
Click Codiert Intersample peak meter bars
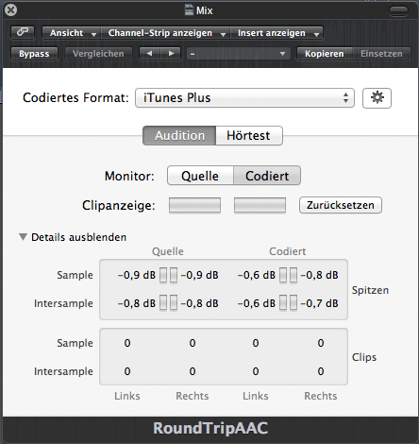tap(288, 303)
